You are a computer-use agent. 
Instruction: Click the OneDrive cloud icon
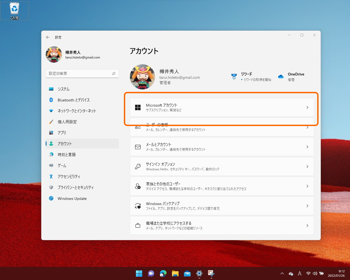click(x=281, y=77)
